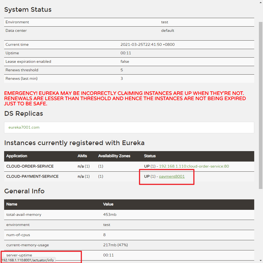Click the current-memory-usage row name
Screen dimensions: 263x263
(27, 245)
